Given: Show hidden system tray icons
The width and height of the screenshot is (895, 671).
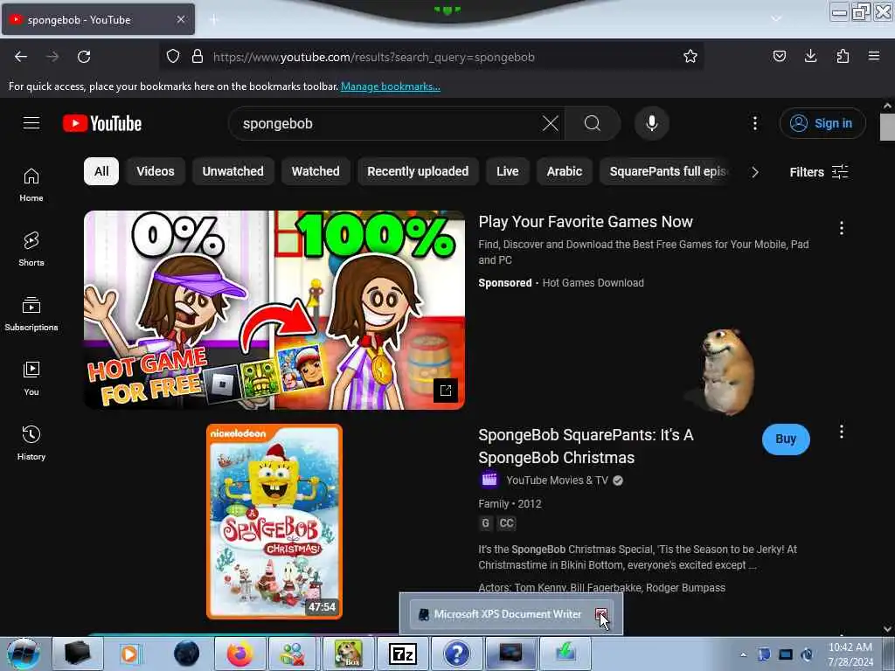Looking at the screenshot, I should (743, 654).
